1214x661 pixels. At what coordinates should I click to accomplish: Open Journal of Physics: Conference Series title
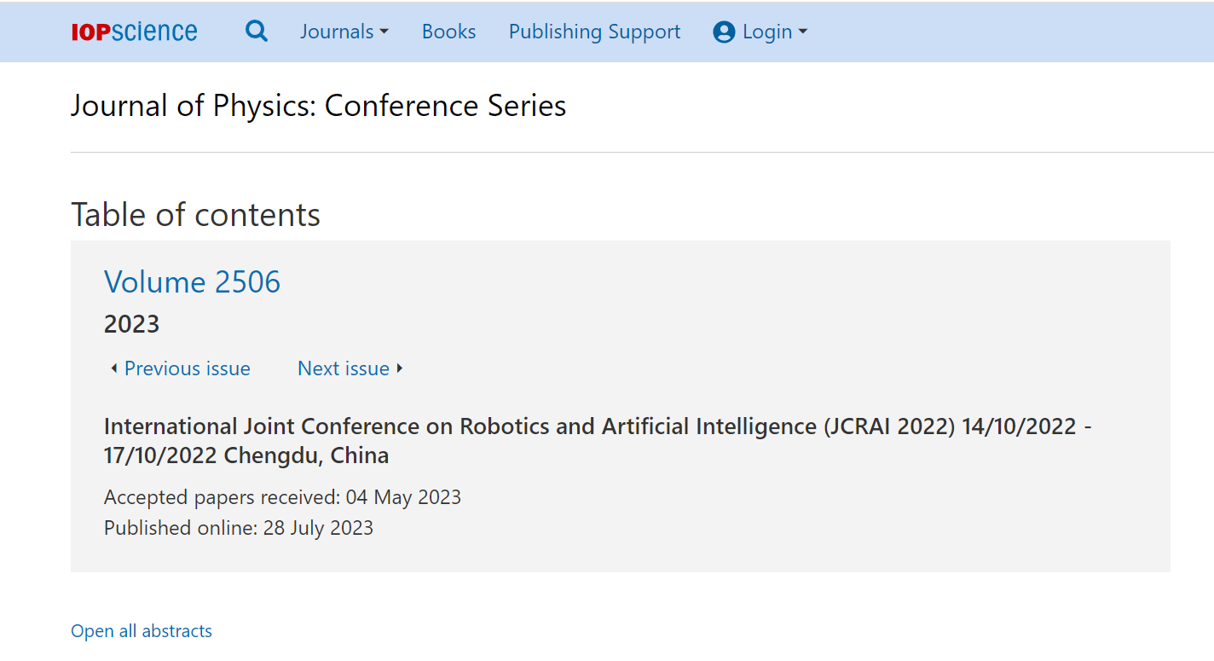click(x=319, y=106)
